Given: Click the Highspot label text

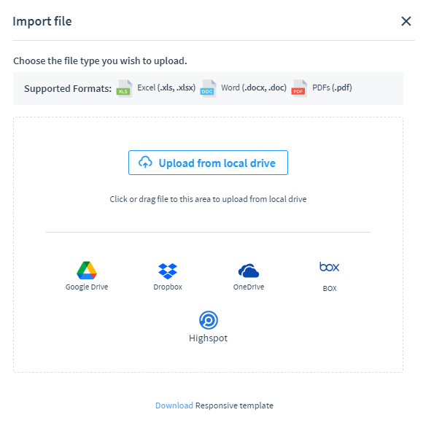Looking at the screenshot, I should click(209, 338).
